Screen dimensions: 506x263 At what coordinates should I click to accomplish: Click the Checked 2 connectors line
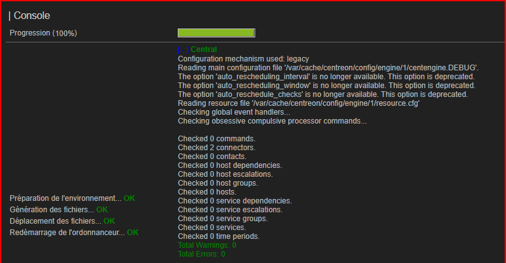click(216, 148)
